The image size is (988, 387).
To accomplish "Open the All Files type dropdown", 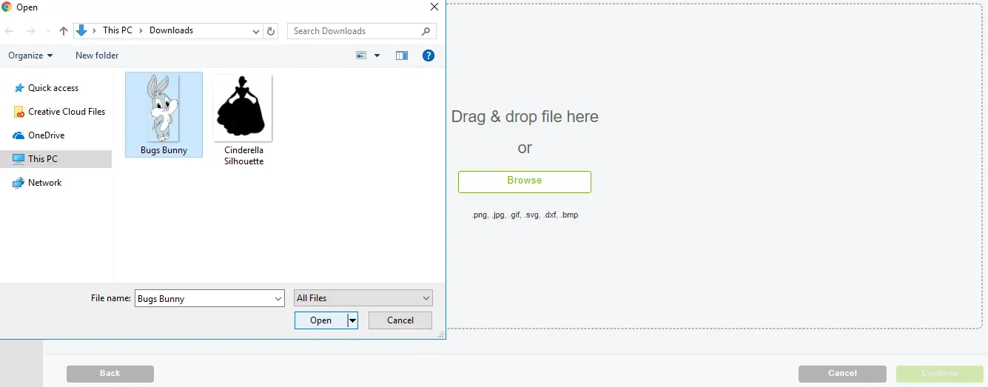I will click(363, 298).
